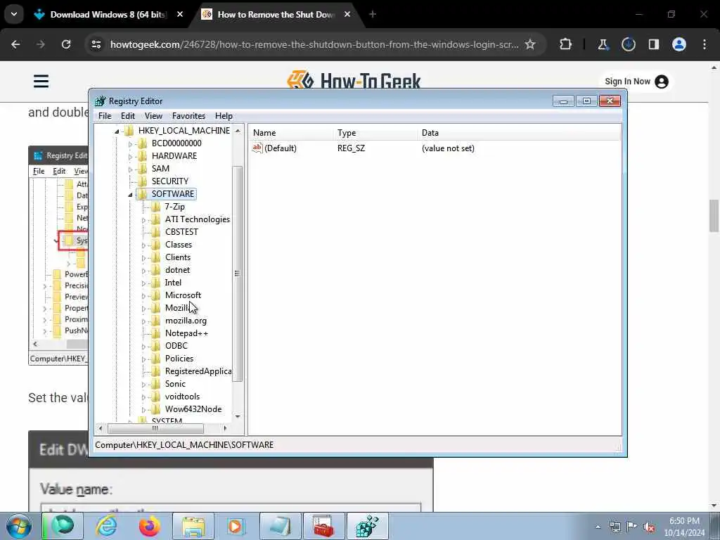This screenshot has height=540, width=720.
Task: Select the 7-Zip folder icon
Action: pyautogui.click(x=156, y=207)
